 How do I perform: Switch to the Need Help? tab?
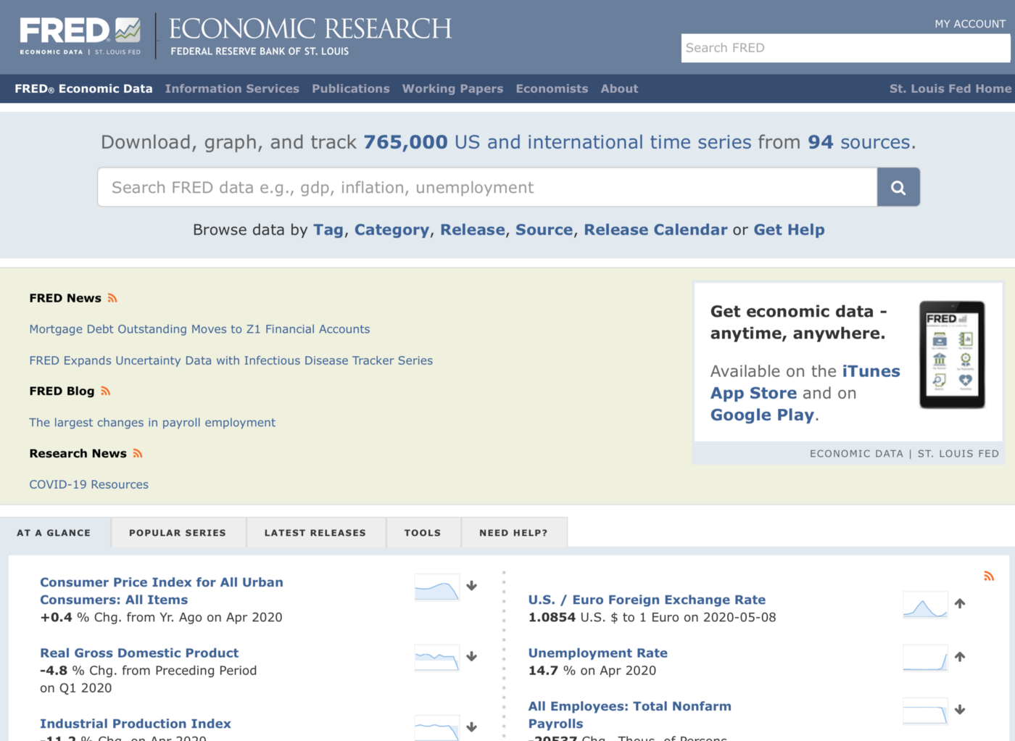click(x=513, y=533)
